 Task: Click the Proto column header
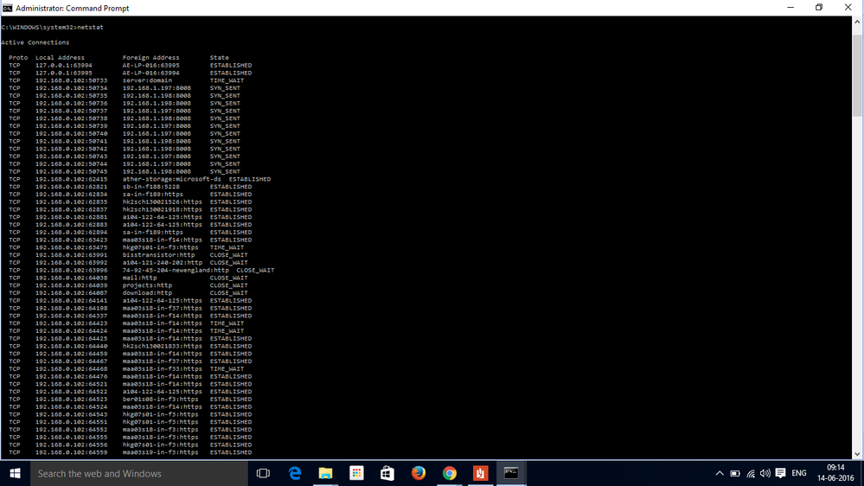tap(18, 57)
